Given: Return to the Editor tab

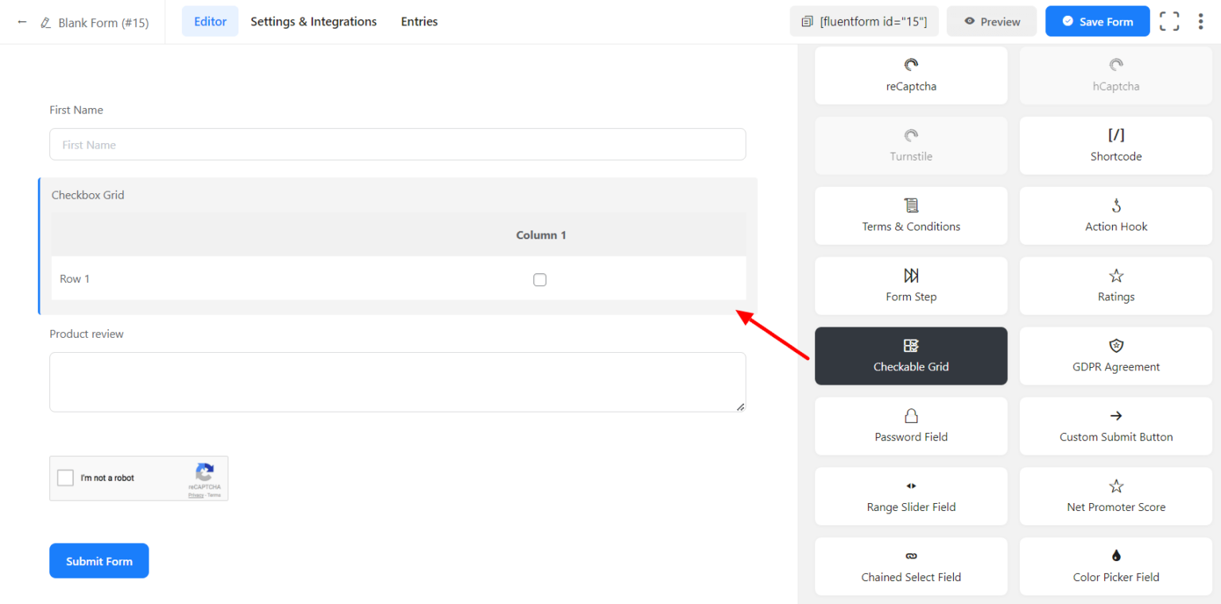Looking at the screenshot, I should 210,21.
